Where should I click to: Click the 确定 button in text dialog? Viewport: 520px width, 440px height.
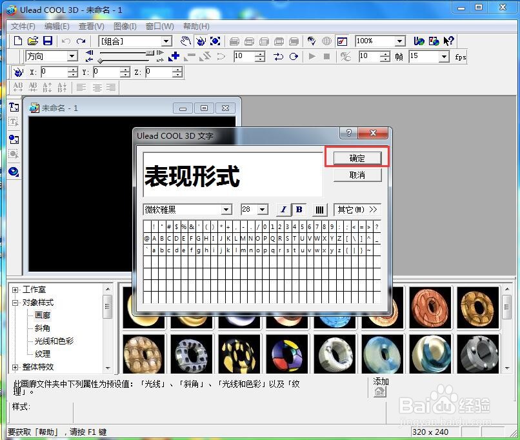357,158
